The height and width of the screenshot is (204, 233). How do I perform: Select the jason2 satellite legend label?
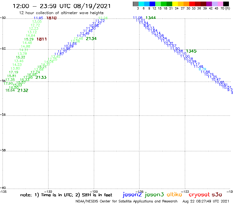tap(132, 195)
